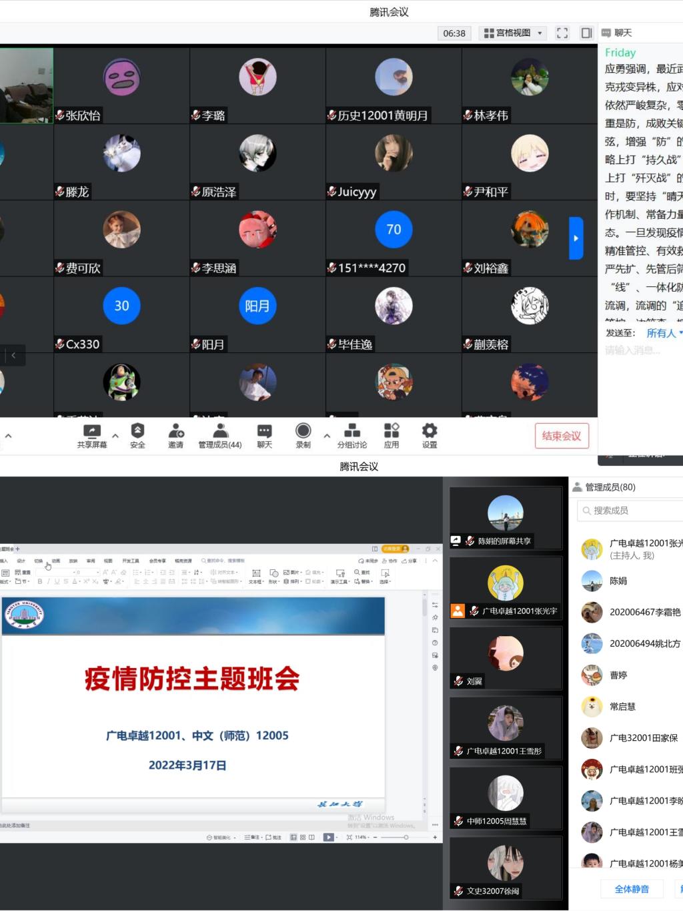Toggle 录制 recording in the toolbar
This screenshot has width=683, height=911.
pos(303,435)
